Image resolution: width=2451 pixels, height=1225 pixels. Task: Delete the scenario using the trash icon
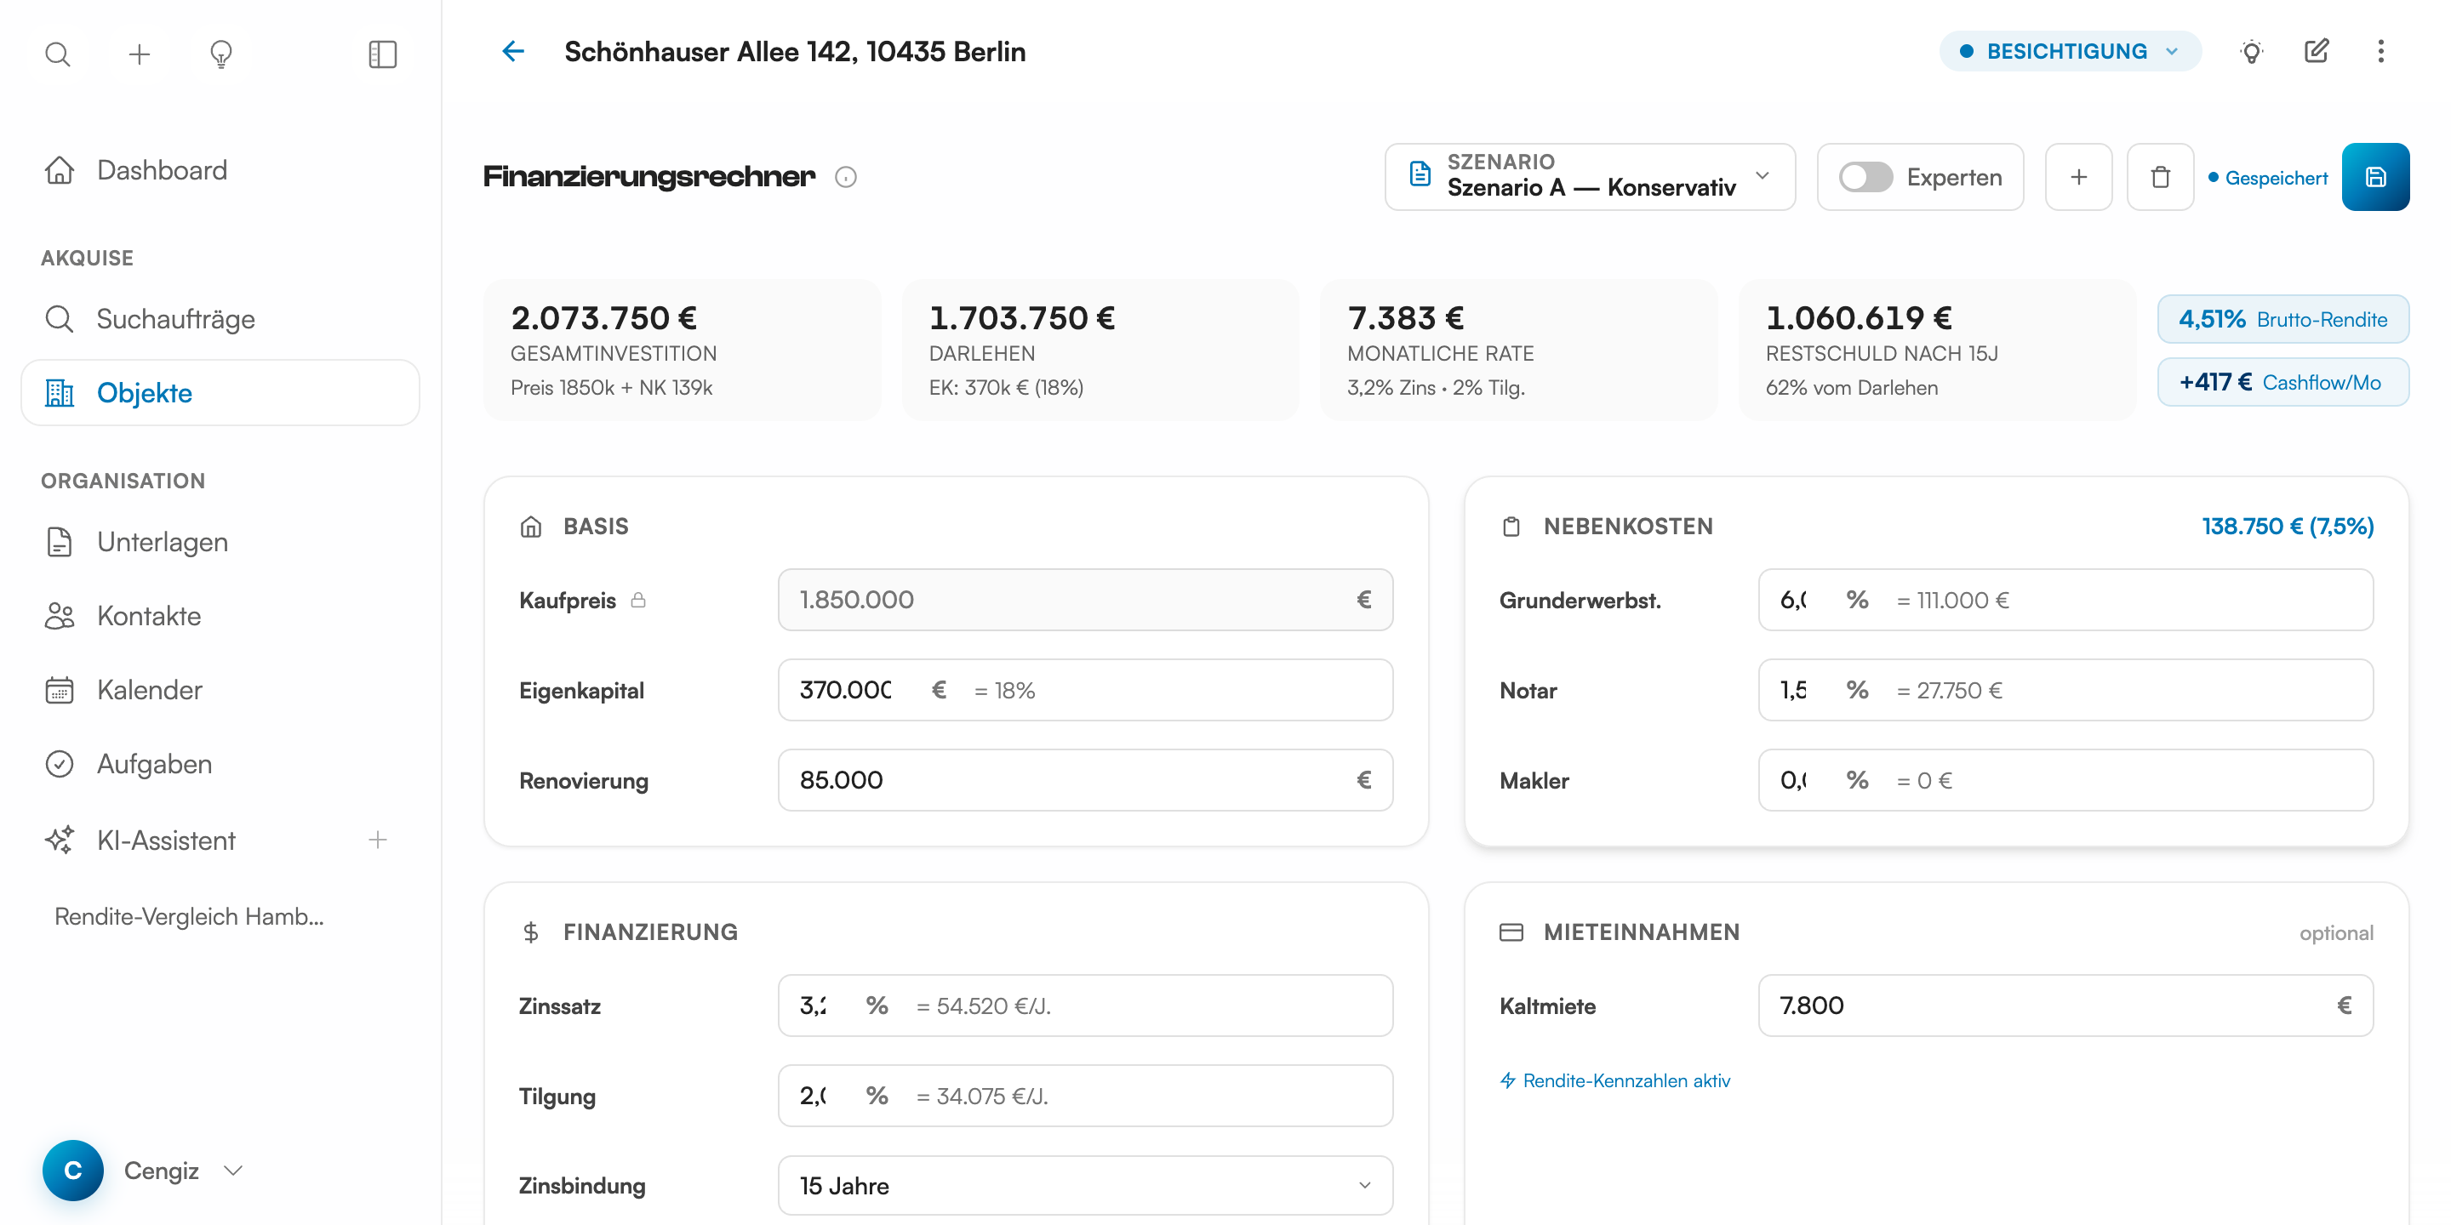click(2160, 176)
